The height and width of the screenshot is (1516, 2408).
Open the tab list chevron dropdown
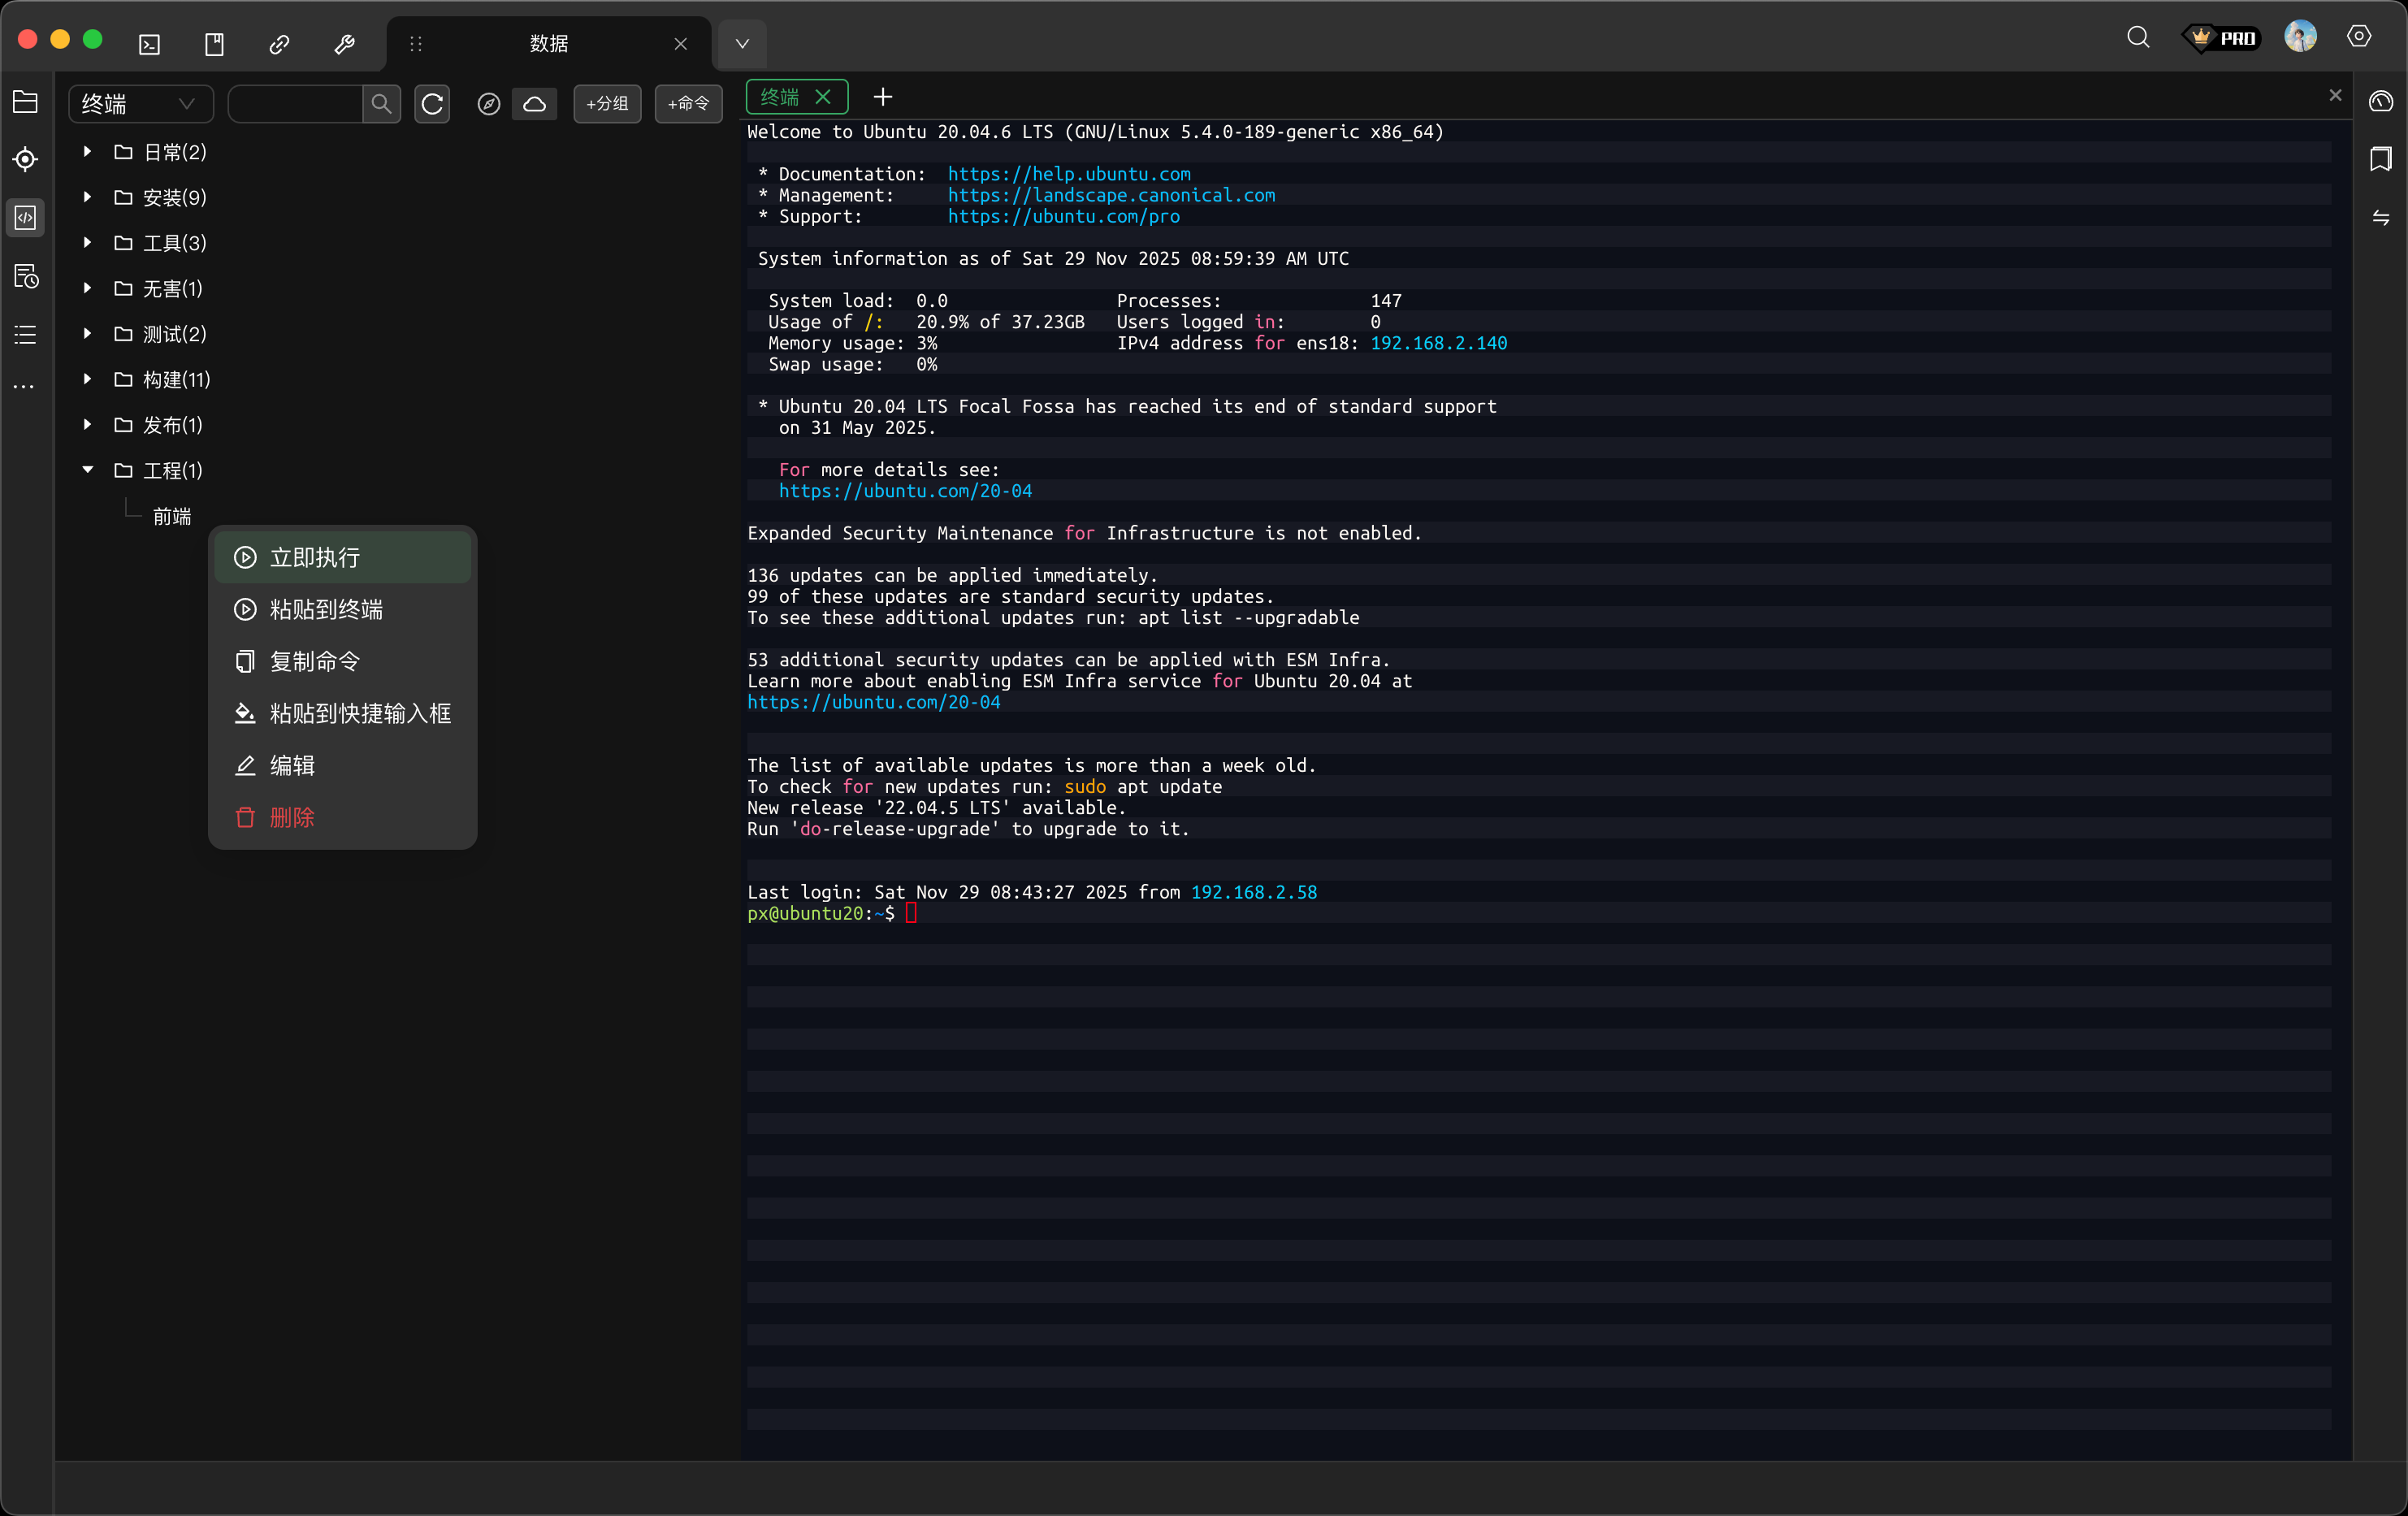click(x=742, y=43)
